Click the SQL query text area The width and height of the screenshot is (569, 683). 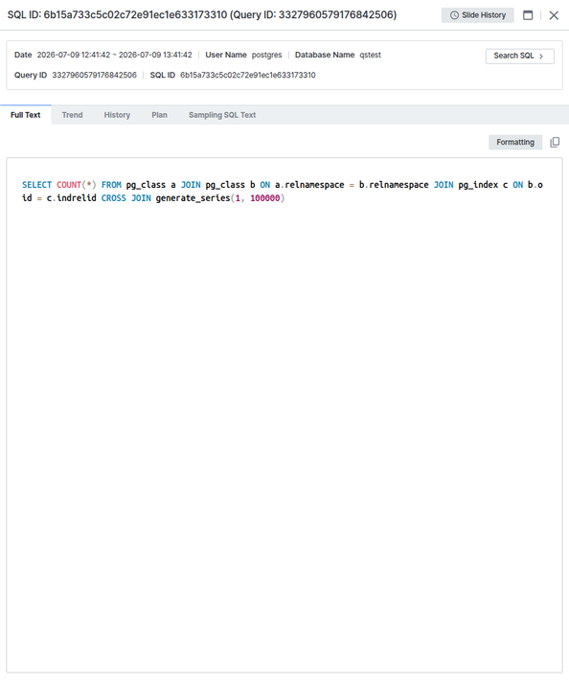tap(284, 415)
